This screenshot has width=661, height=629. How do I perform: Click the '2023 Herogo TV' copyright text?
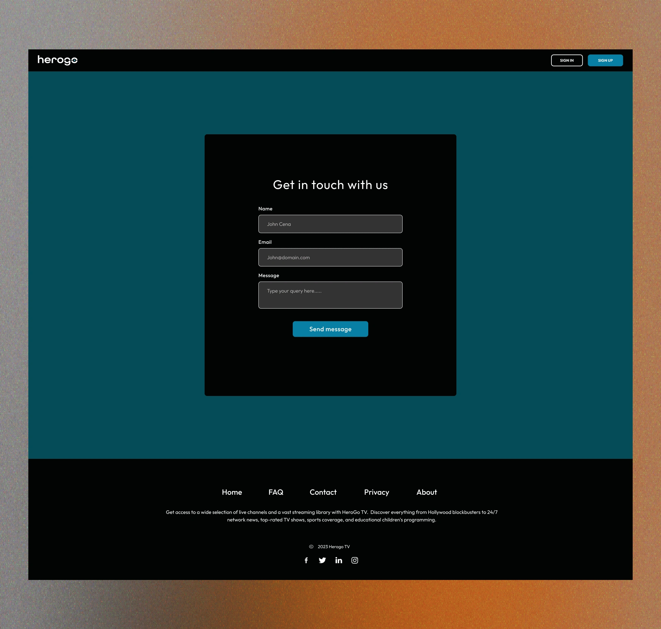[334, 547]
